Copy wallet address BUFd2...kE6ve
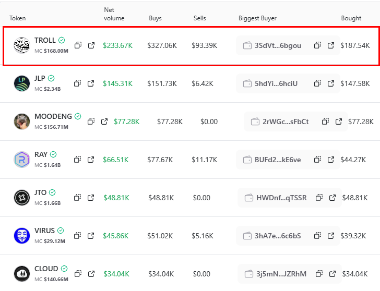The image size is (380, 291). point(317,160)
